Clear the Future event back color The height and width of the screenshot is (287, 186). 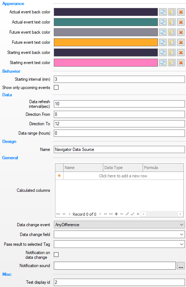181,32
